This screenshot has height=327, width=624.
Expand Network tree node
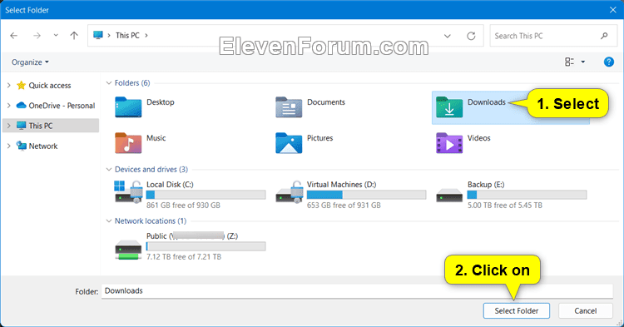click(9, 146)
